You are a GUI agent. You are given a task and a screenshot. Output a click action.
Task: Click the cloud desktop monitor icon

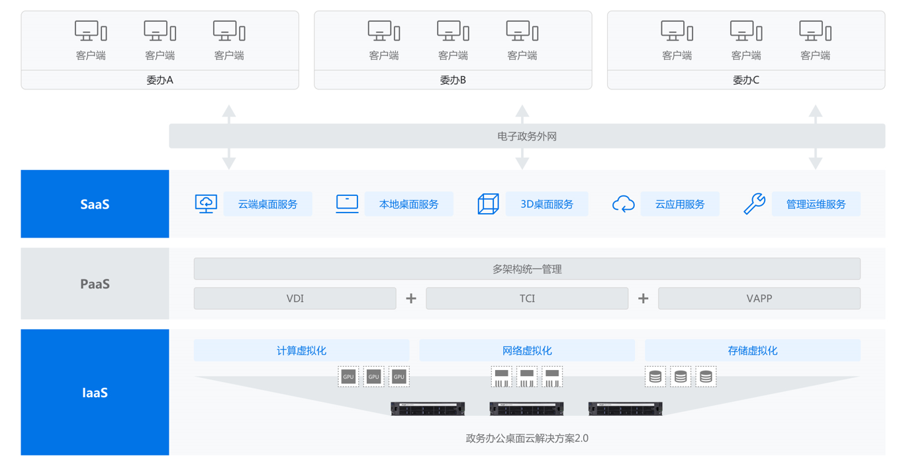coord(206,203)
